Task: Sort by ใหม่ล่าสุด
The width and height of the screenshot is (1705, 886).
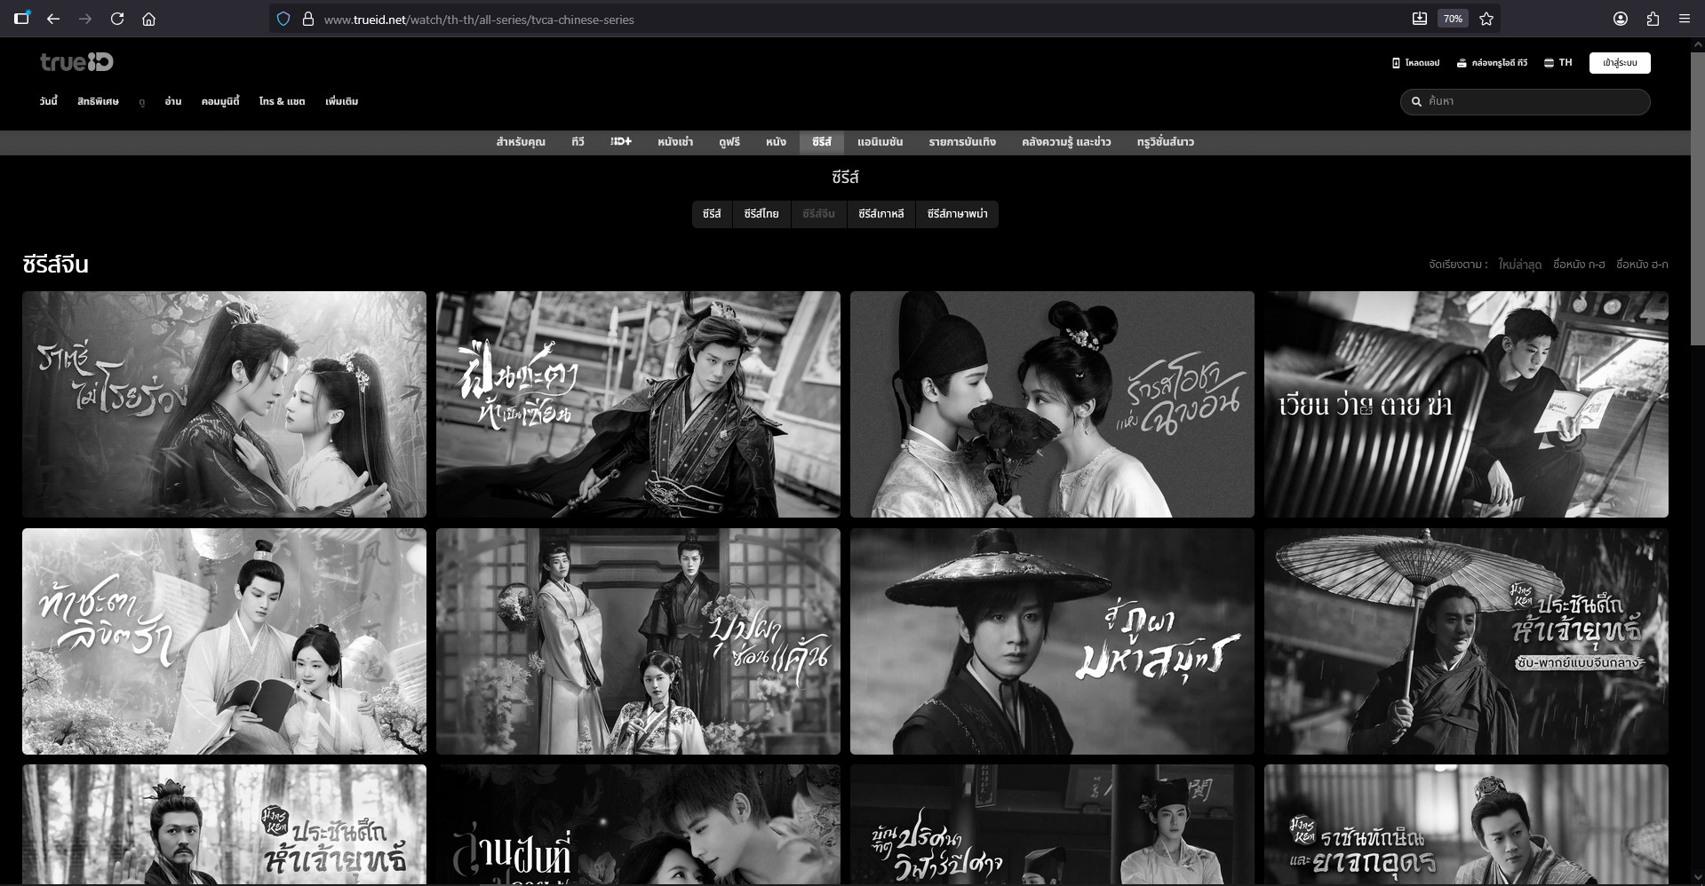Action: [1519, 265]
